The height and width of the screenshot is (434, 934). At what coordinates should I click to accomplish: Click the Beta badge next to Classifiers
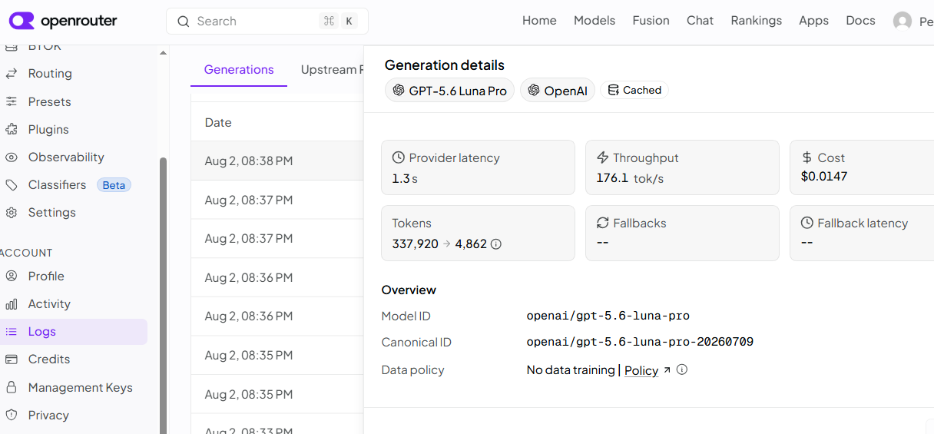[114, 185]
